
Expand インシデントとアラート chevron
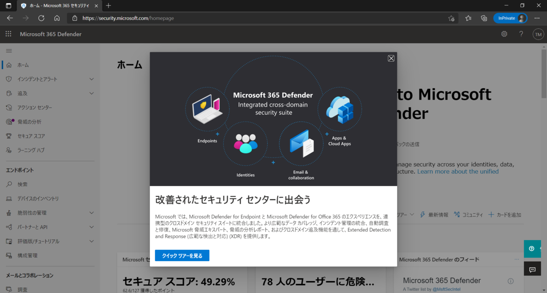92,79
